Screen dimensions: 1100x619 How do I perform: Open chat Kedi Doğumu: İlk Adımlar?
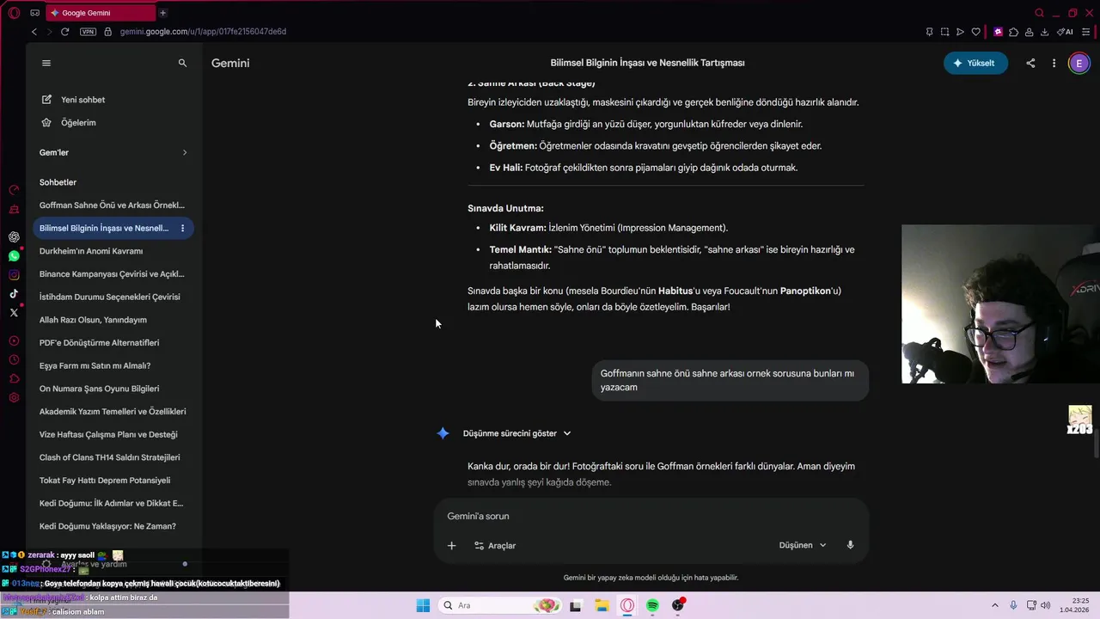111,503
